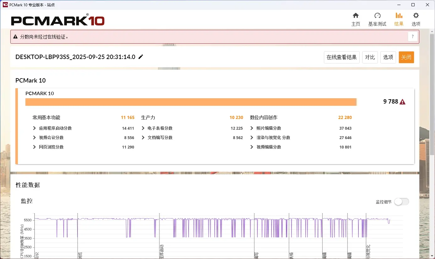
Task: Click the 网页浏览 score 11 290
Action: (128, 147)
